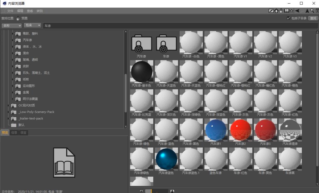
Task: Expand the _Low-Poly-Scenery-Pack folder arrow
Action: point(9,112)
